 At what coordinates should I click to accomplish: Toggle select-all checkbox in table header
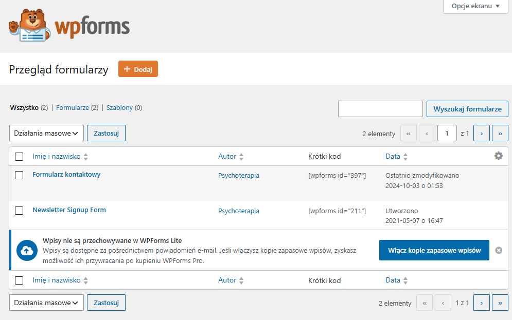pyautogui.click(x=19, y=157)
